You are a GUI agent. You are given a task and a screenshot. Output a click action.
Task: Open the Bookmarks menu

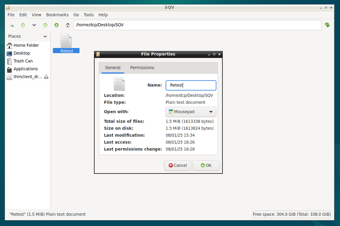click(57, 15)
